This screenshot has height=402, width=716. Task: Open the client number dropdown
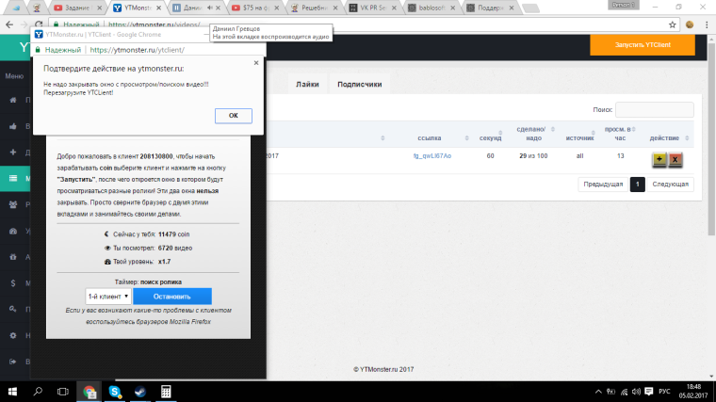[107, 296]
